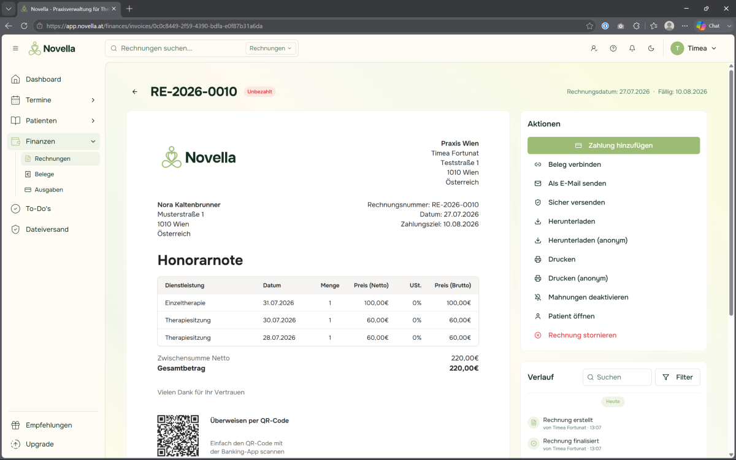Click the Unbezahlt status badge
This screenshot has height=460, width=736.
click(260, 92)
